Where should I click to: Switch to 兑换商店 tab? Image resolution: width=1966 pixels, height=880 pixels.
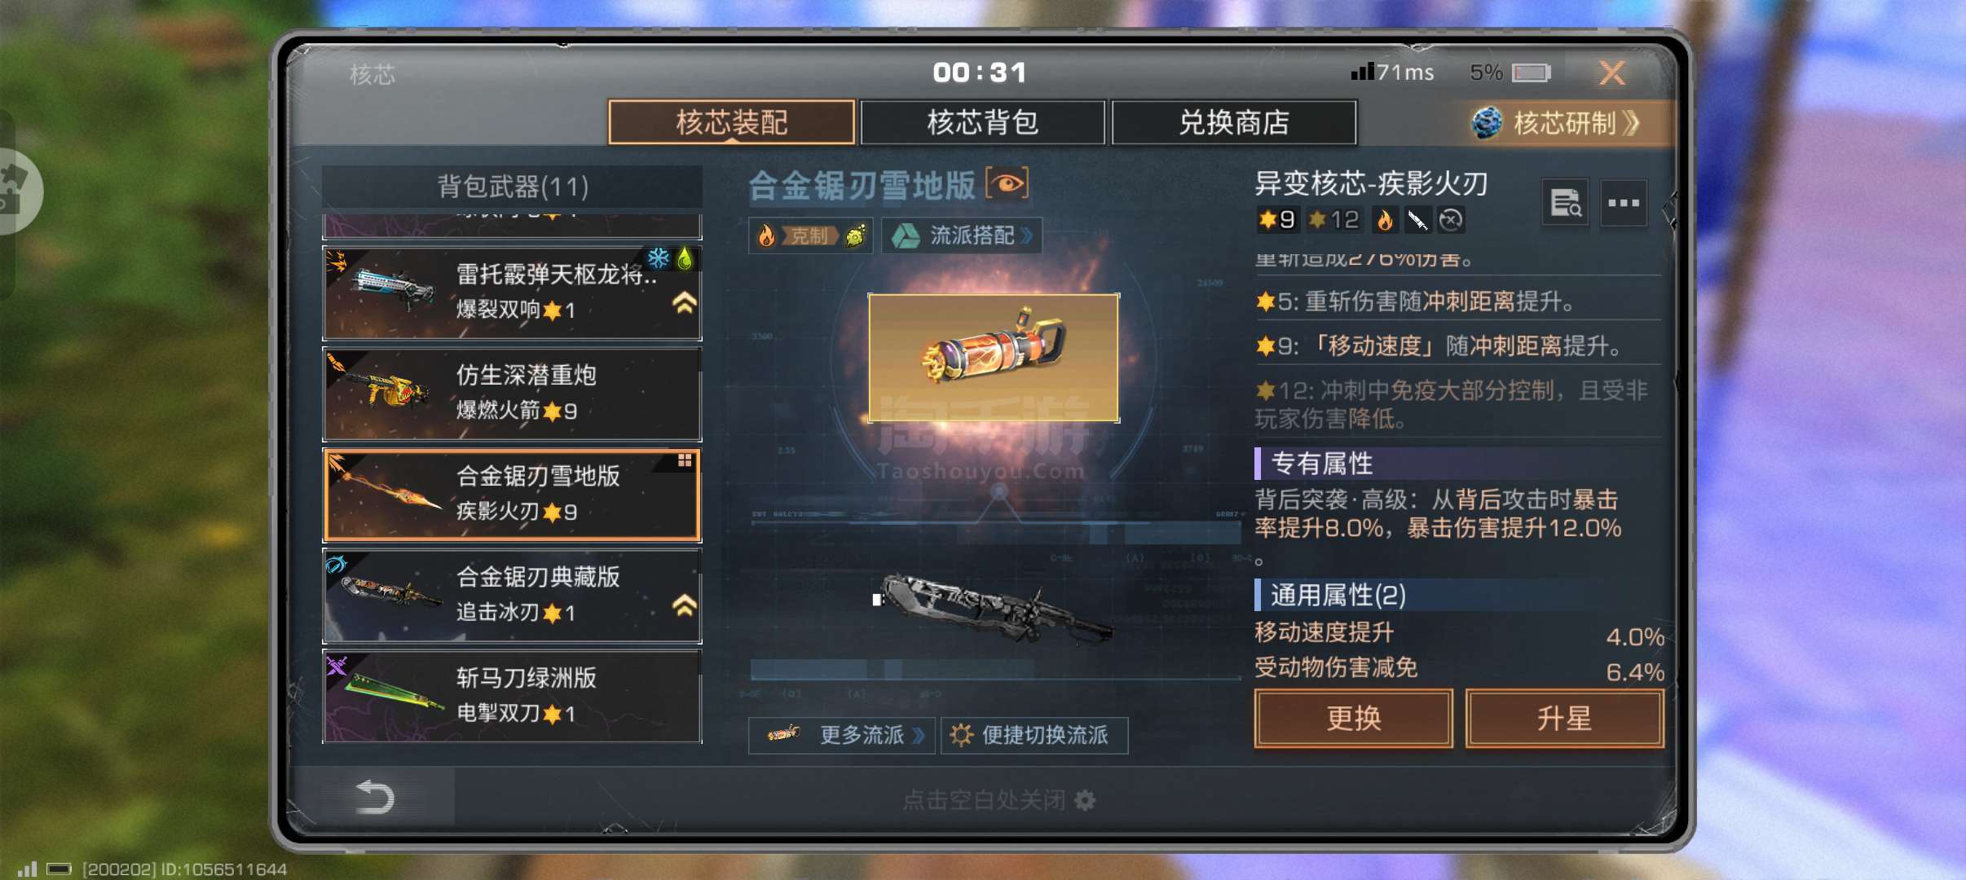click(1233, 122)
